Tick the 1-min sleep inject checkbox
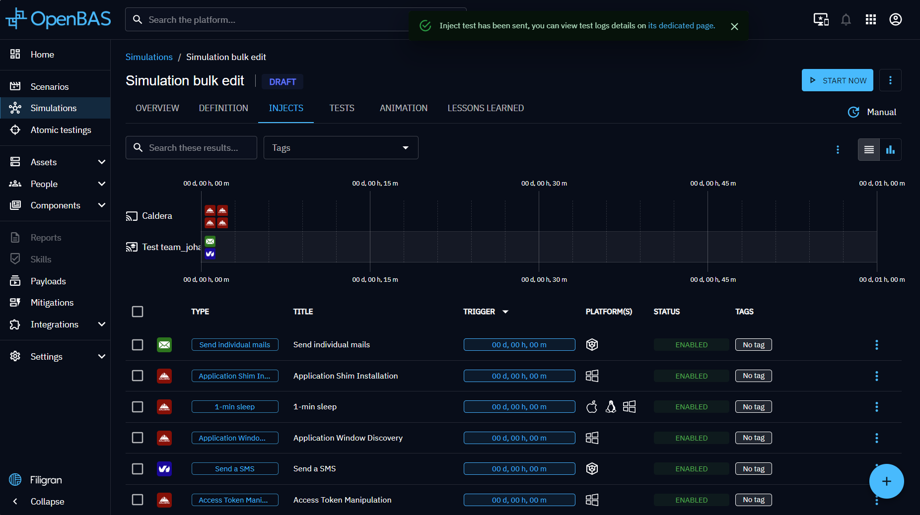Screen dimensions: 920x515 [x=138, y=407]
